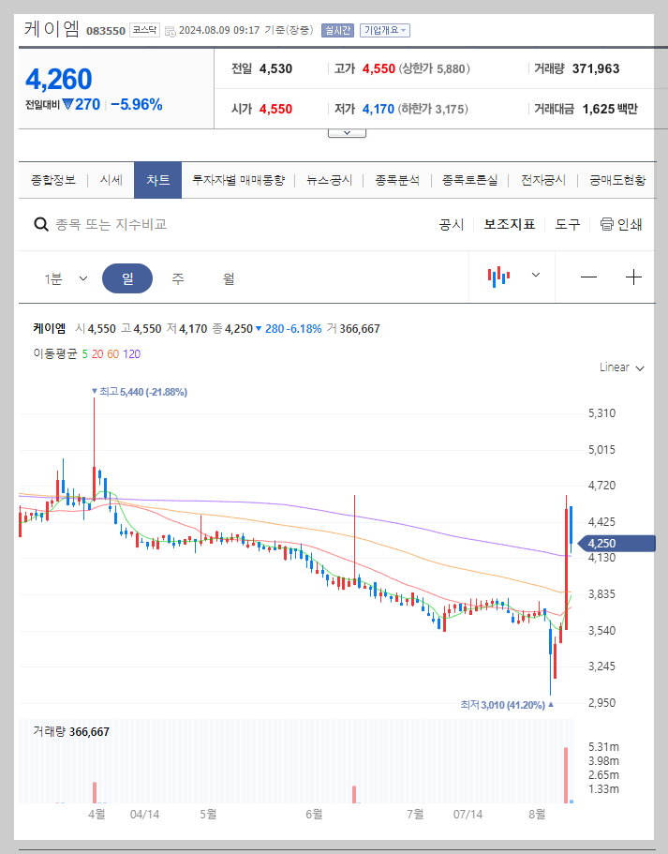Switch chart to 월 monthly timeframe
The width and height of the screenshot is (668, 854).
230,277
